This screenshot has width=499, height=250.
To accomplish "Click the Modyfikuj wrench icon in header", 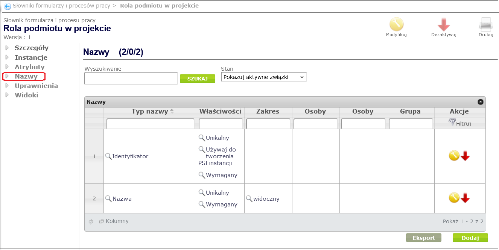I will click(396, 24).
